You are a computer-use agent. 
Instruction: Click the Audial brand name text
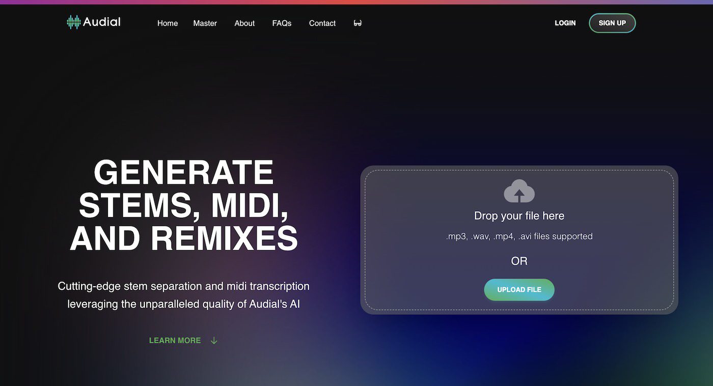coord(102,22)
